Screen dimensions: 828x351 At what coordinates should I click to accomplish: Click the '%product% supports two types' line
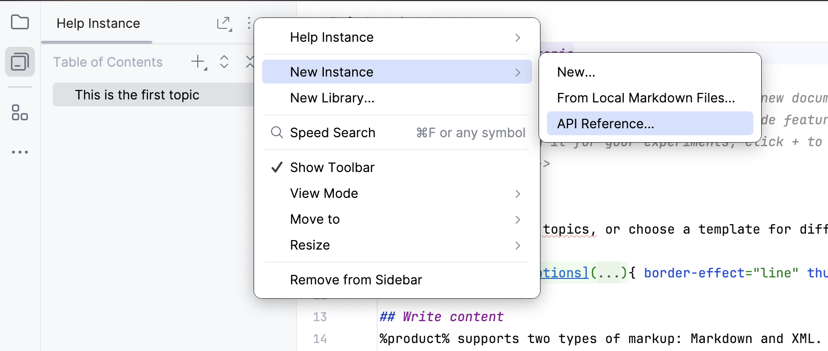coord(600,339)
